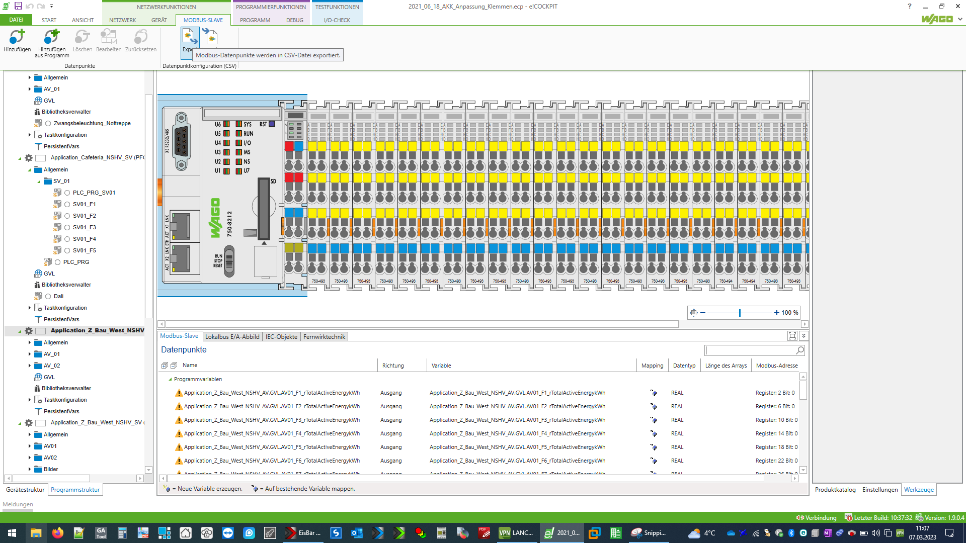Toggle the SV01_F3 radio circle
This screenshot has width=966, height=543.
click(x=67, y=228)
